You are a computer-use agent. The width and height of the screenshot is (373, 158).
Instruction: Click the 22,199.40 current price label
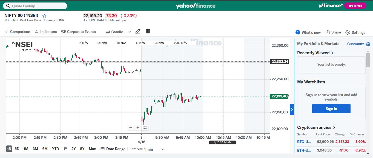tap(279, 96)
